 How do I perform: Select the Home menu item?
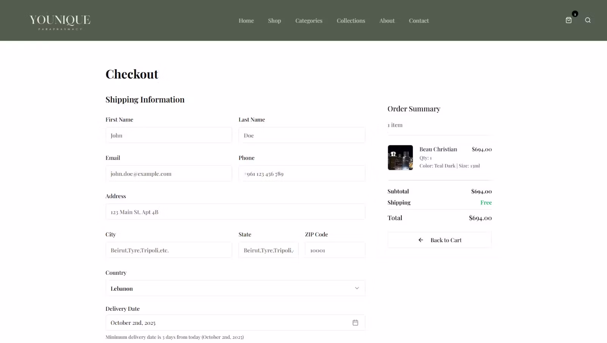point(246,20)
